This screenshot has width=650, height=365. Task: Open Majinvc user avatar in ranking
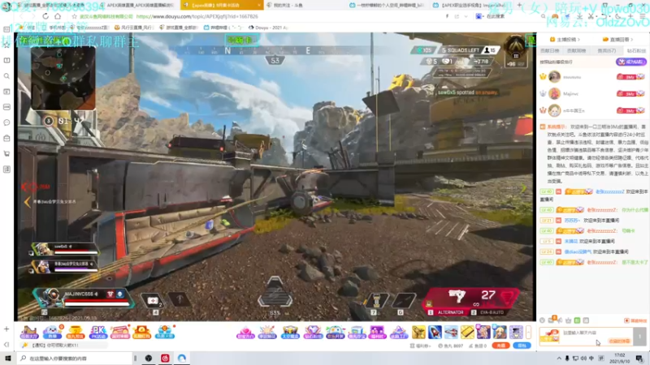(554, 93)
